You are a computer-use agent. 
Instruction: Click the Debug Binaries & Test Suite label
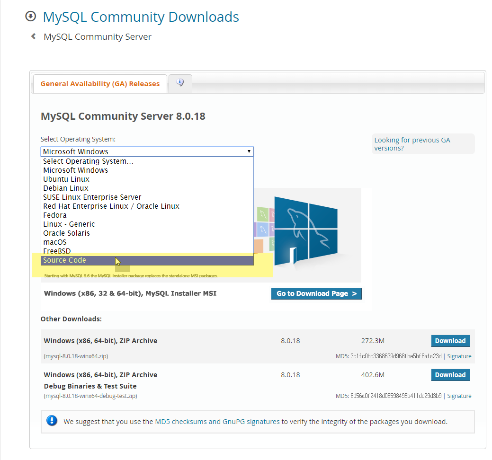point(90,386)
